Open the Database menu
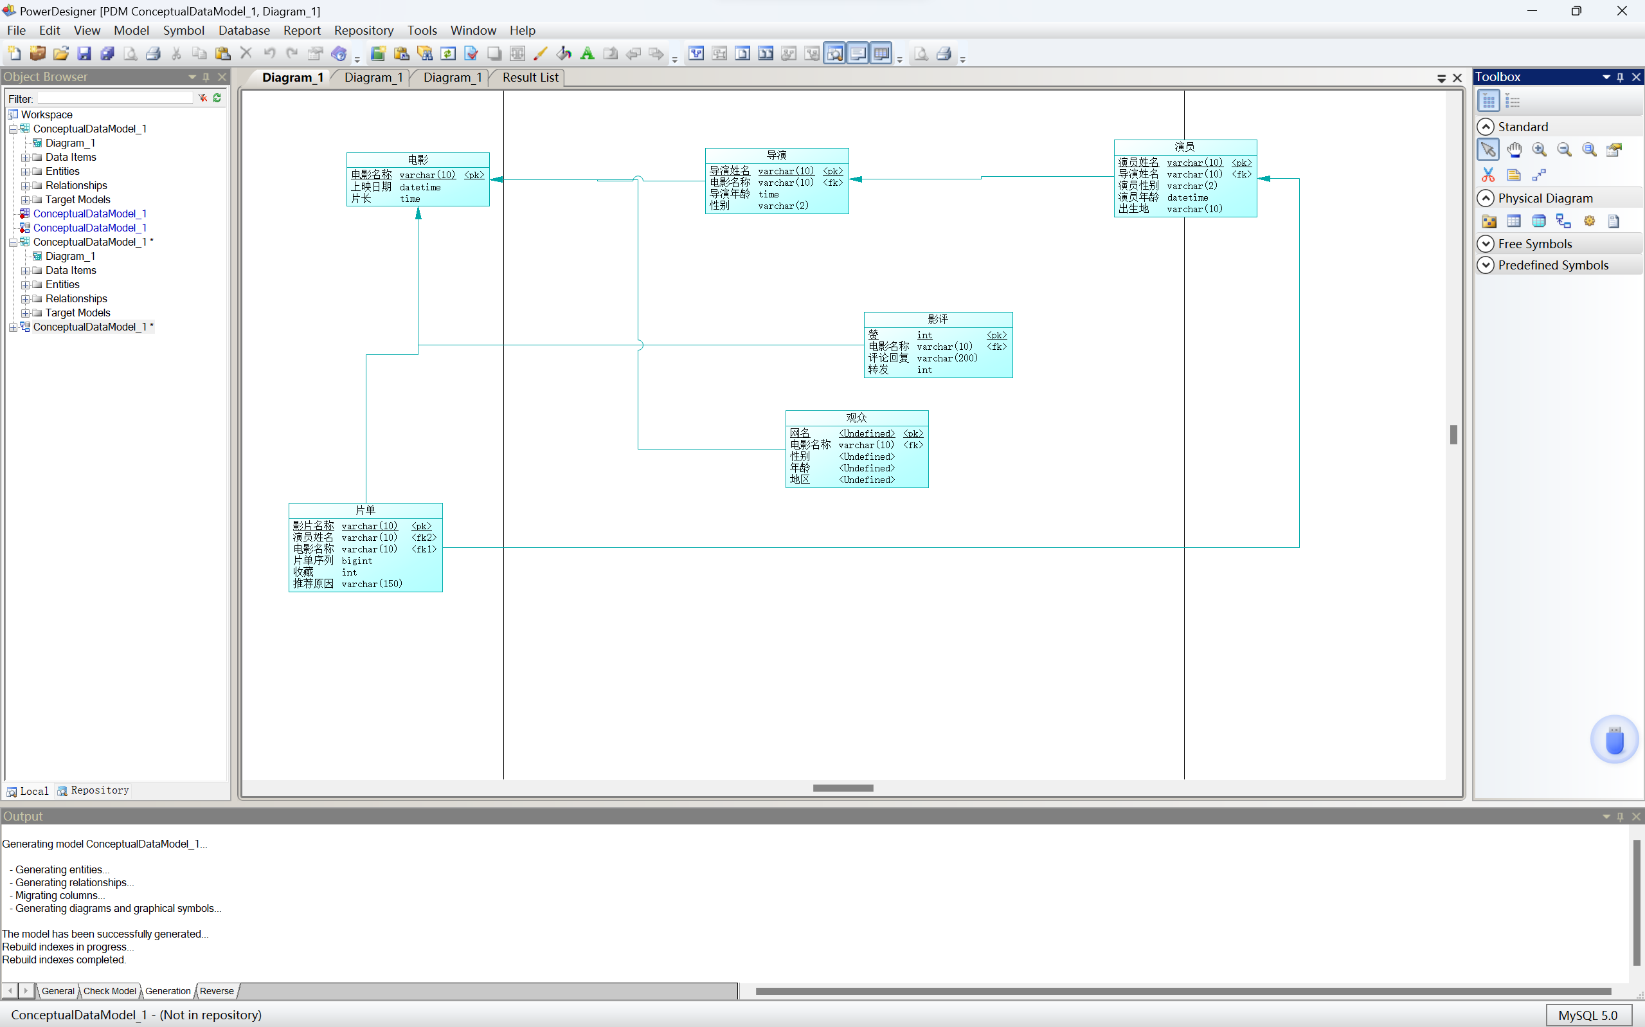The width and height of the screenshot is (1645, 1027). (x=244, y=31)
